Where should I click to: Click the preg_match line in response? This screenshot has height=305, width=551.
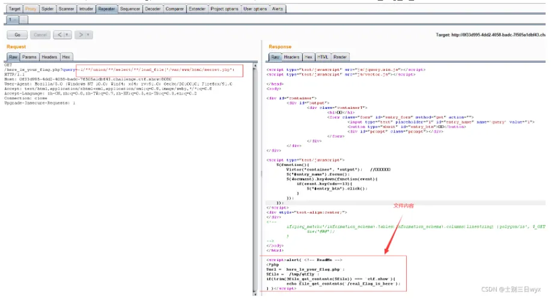click(416, 227)
